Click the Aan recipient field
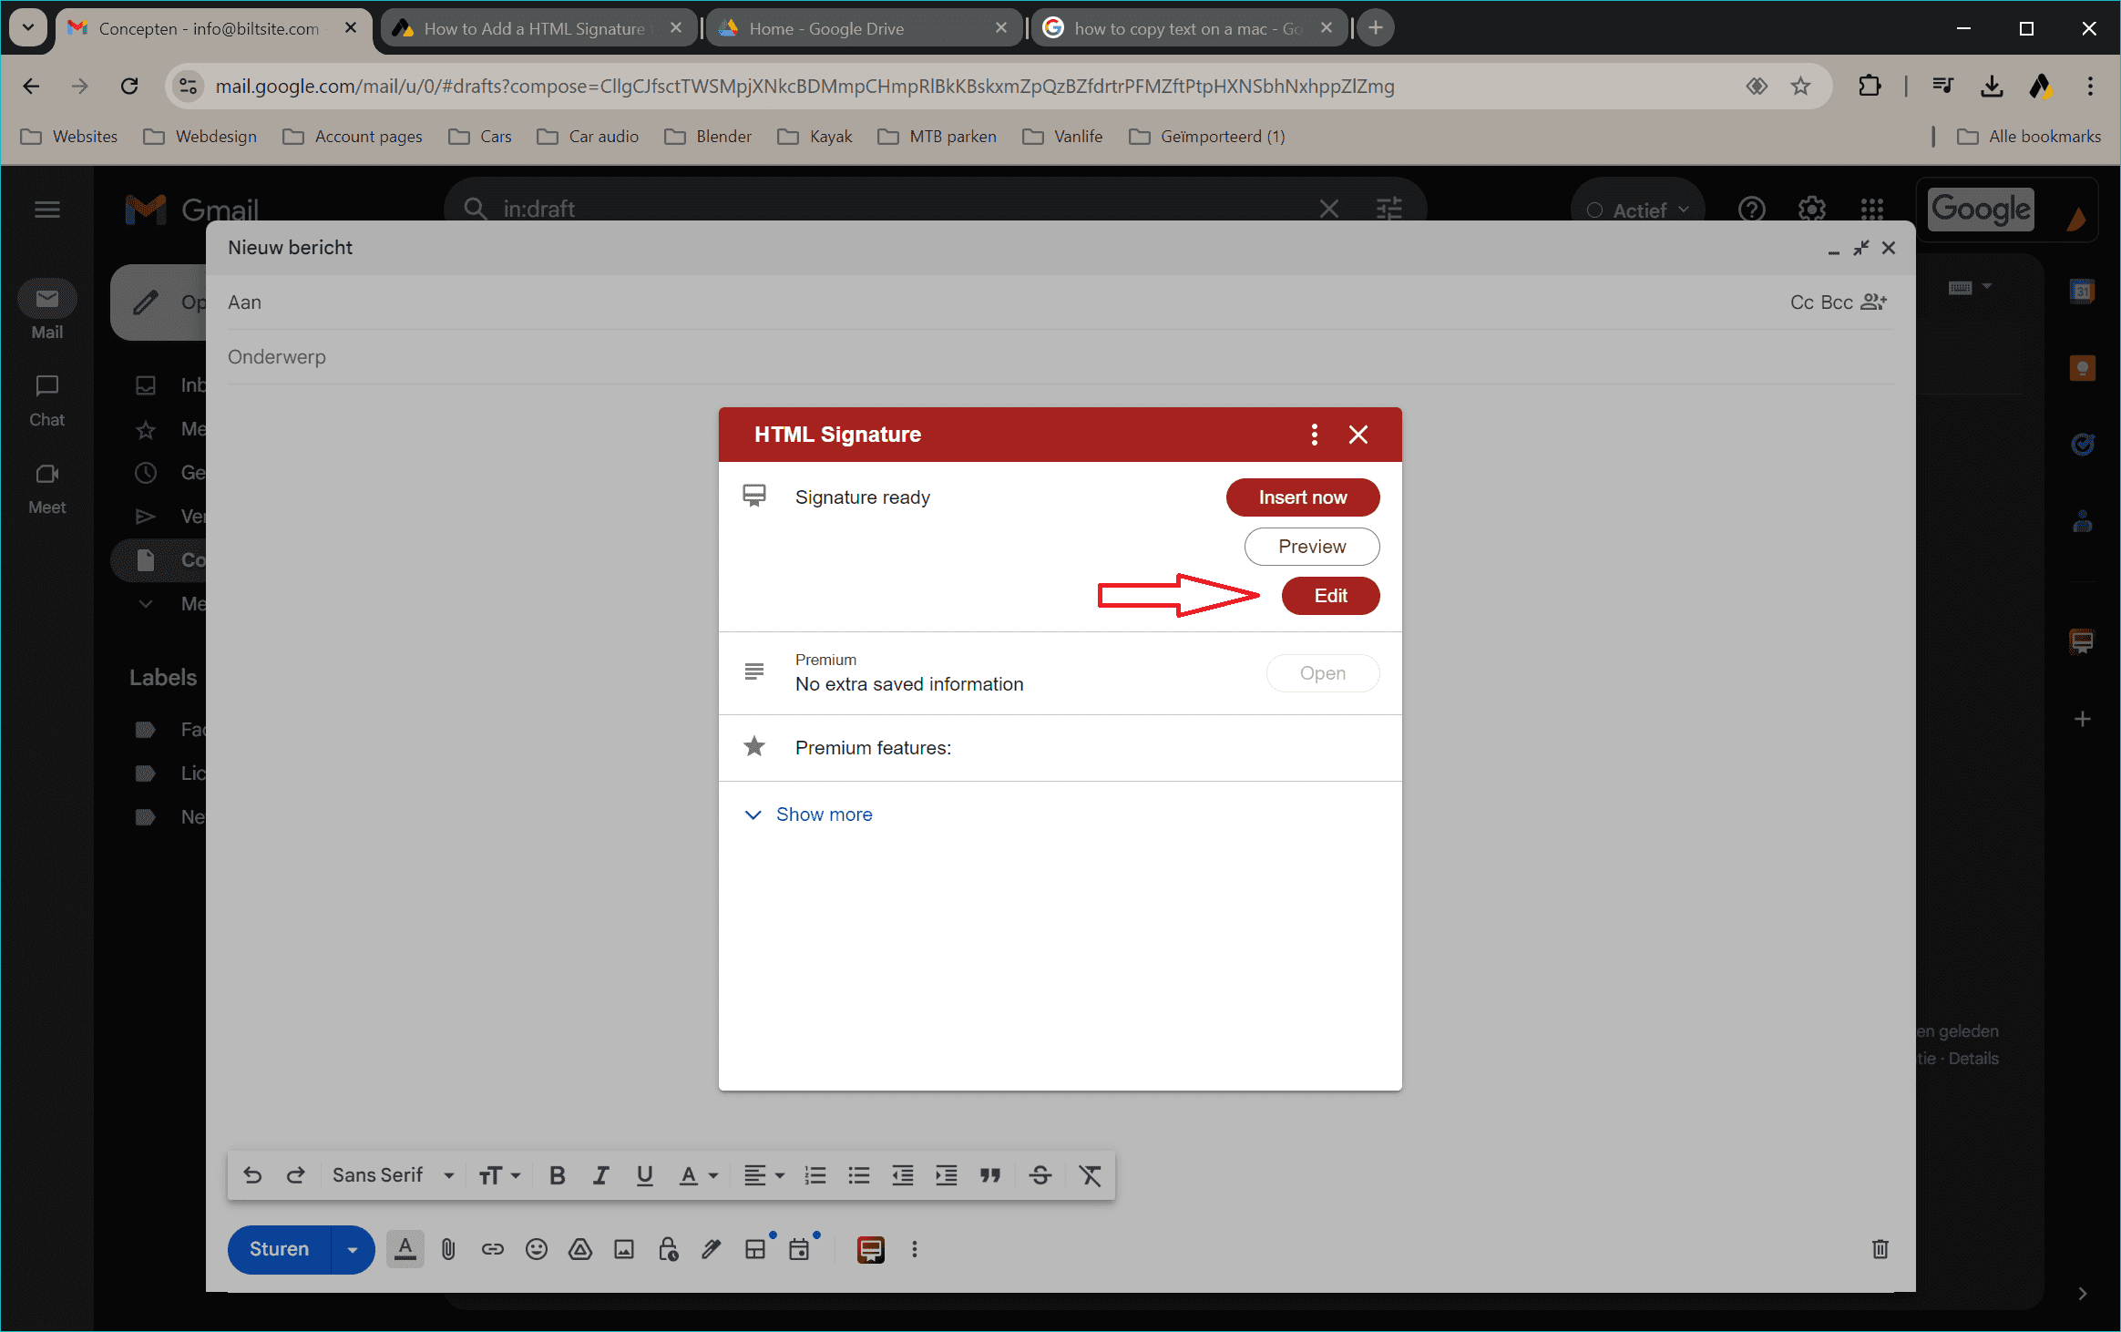Screen dimensions: 2121x1332 click(1002, 302)
